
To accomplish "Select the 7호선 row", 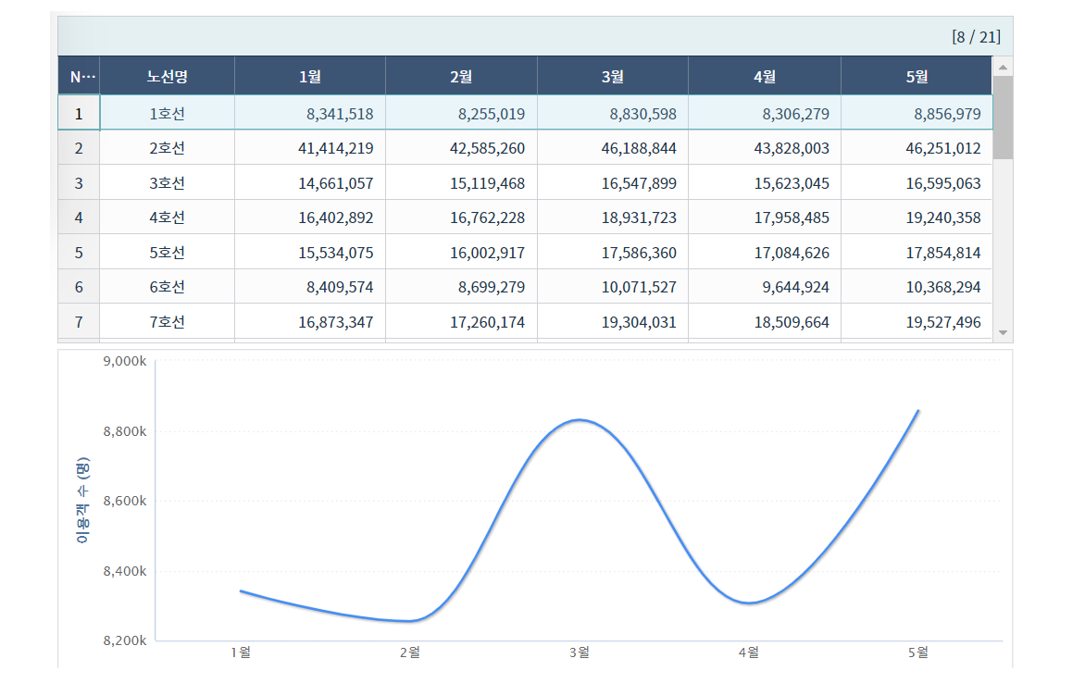I will (167, 322).
